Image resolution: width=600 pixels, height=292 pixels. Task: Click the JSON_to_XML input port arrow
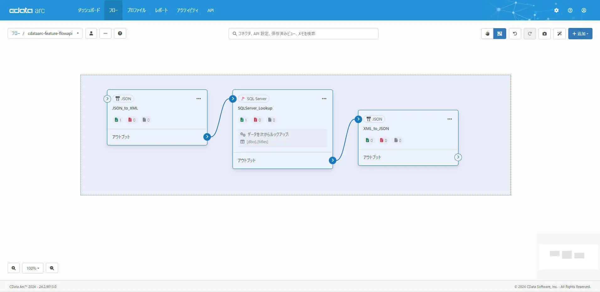(x=107, y=99)
